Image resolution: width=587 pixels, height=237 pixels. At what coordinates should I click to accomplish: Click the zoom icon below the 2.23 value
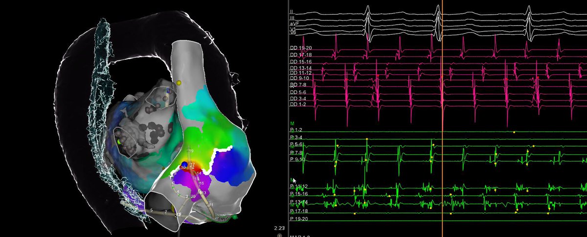[279, 235]
